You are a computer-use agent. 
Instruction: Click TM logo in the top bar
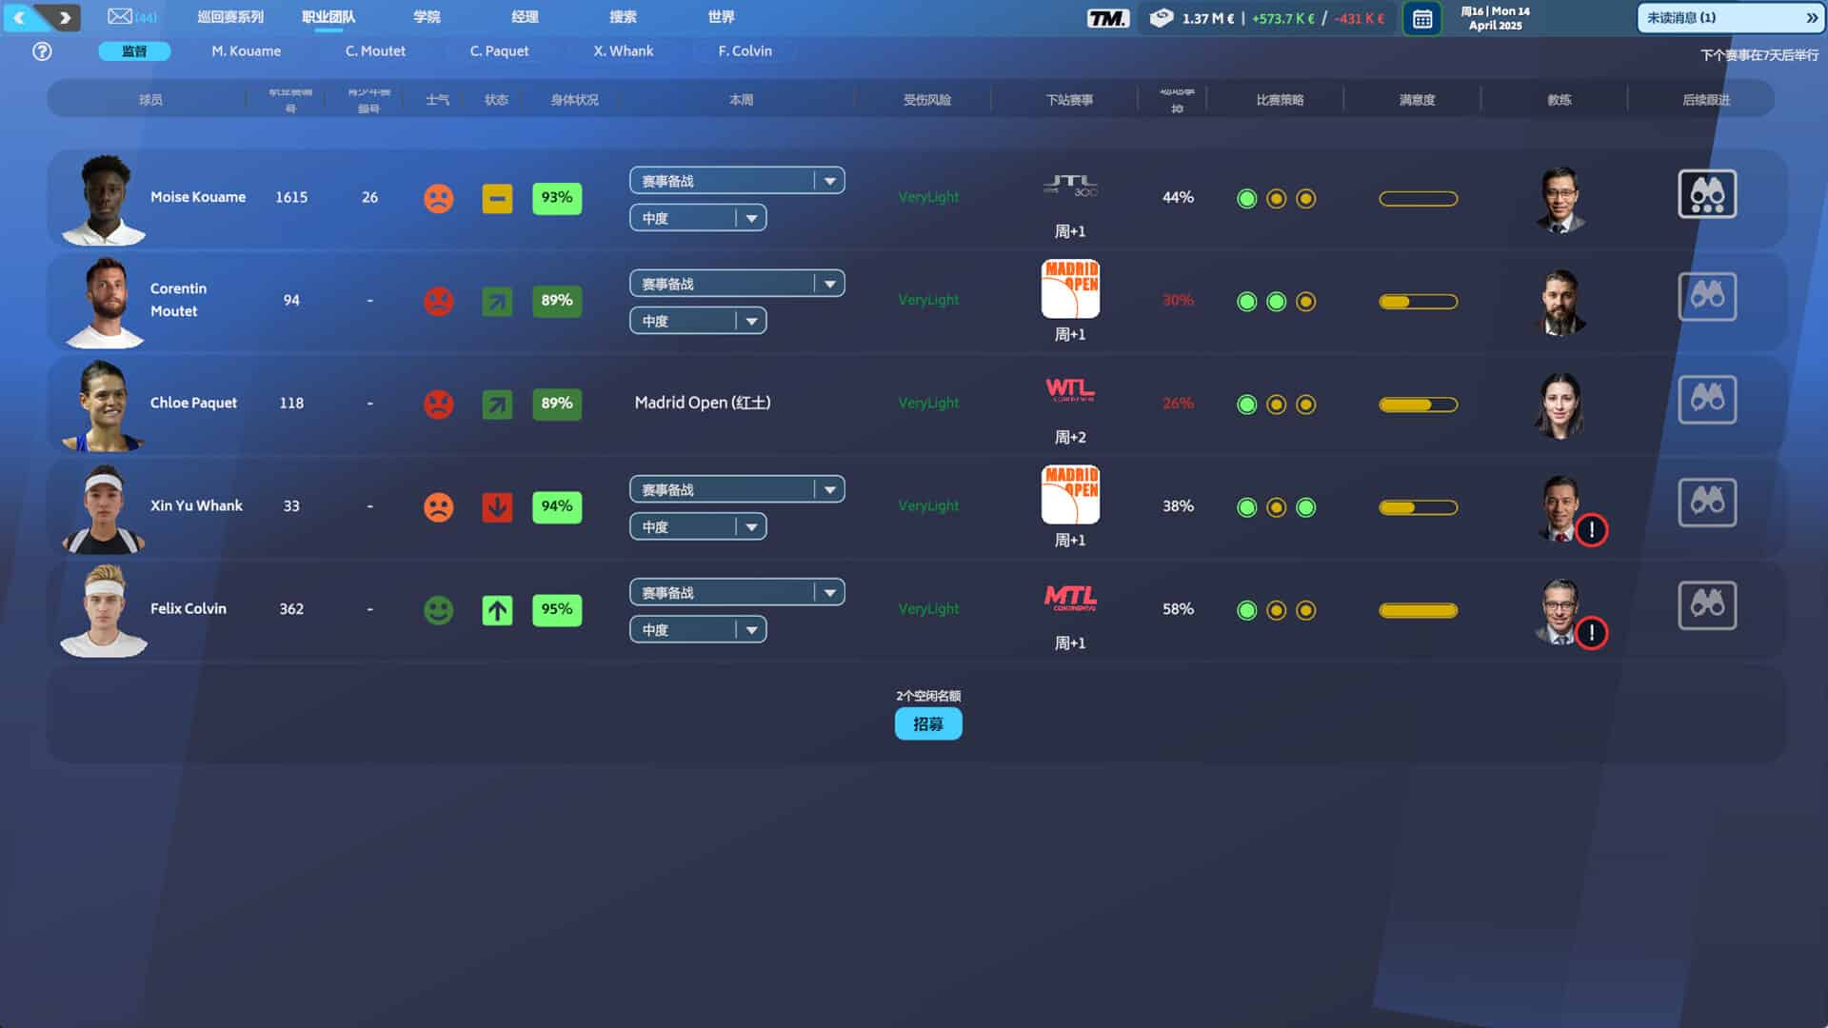(1107, 18)
